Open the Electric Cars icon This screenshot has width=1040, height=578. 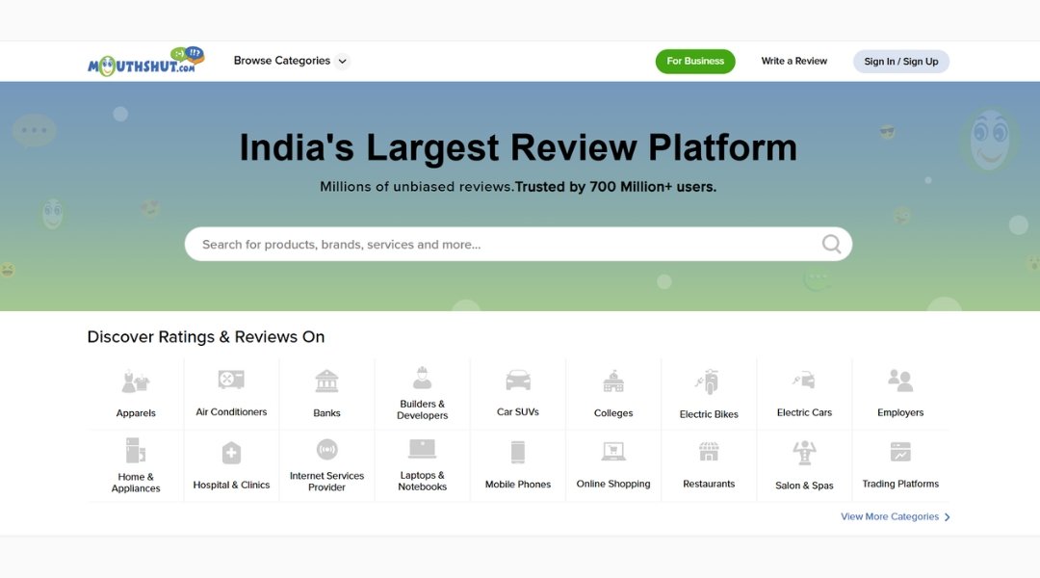(804, 381)
